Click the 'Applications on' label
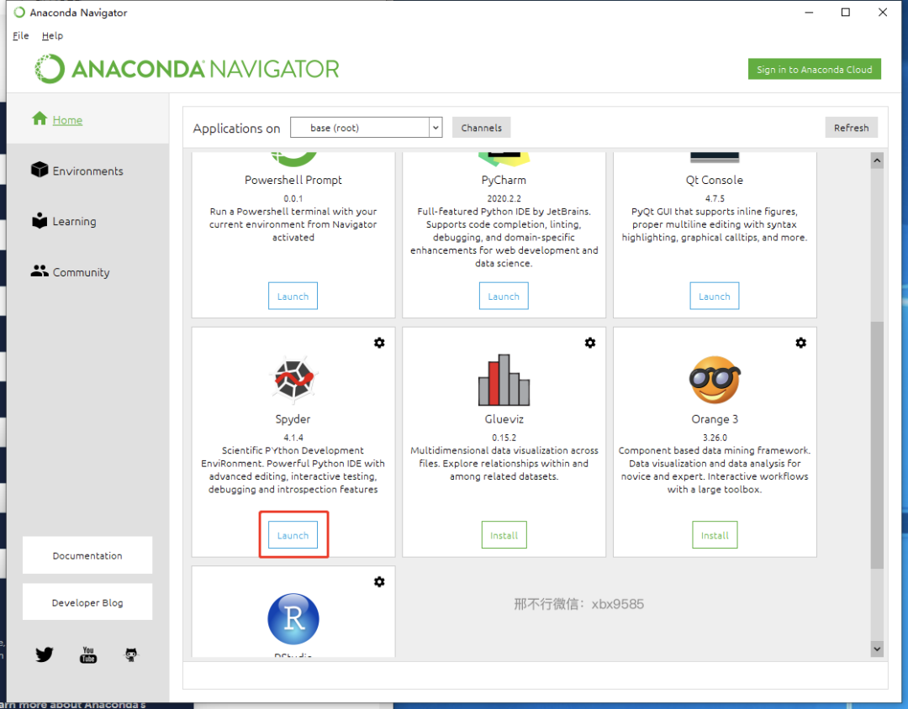The image size is (908, 709). (x=236, y=129)
